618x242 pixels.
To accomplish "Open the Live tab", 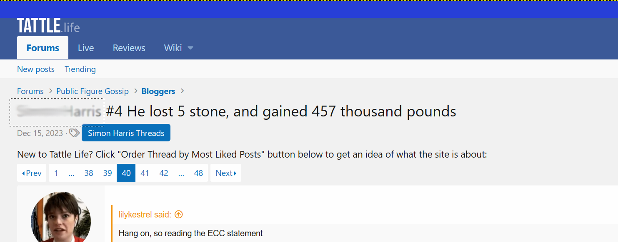I will click(x=86, y=48).
